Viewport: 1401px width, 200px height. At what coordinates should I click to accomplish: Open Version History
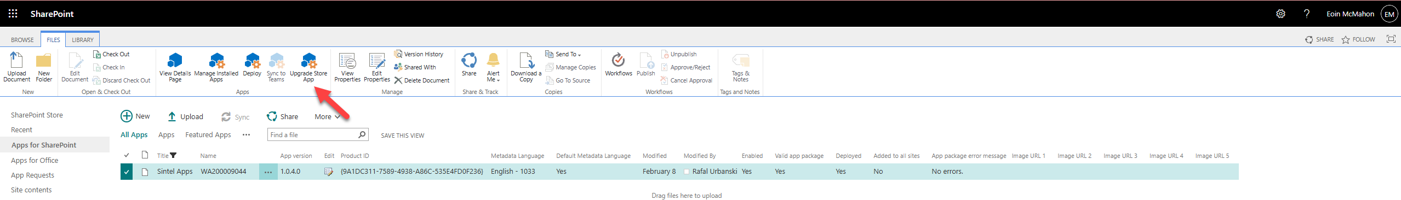[x=419, y=54]
